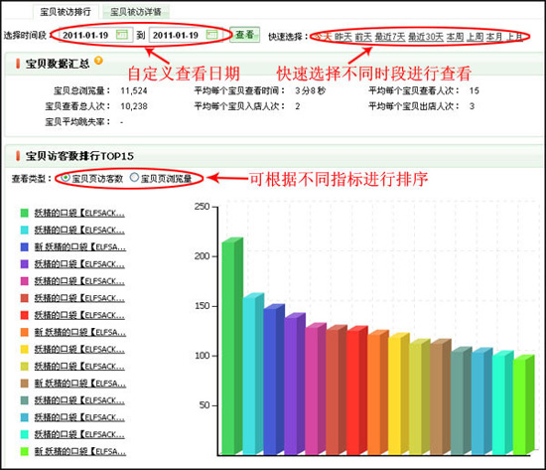This screenshot has height=470, width=546.
Task: Click the cyan second bar in chart
Action: [253, 374]
